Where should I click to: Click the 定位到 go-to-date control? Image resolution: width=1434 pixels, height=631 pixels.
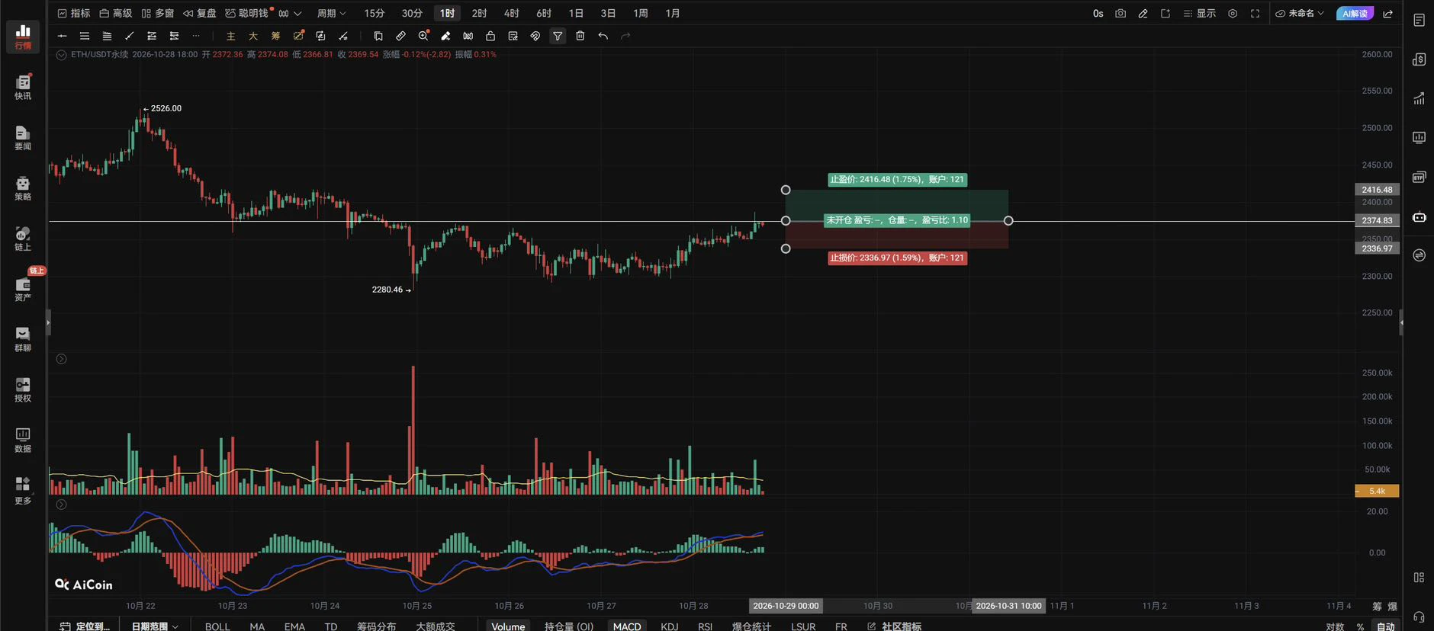[85, 626]
